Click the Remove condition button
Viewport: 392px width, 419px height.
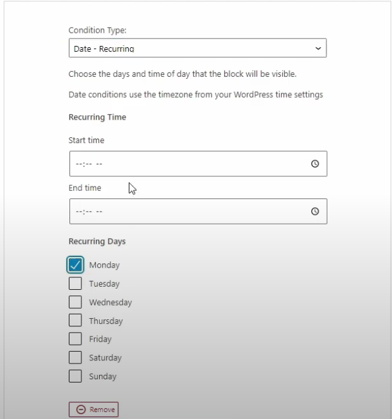pos(93,410)
